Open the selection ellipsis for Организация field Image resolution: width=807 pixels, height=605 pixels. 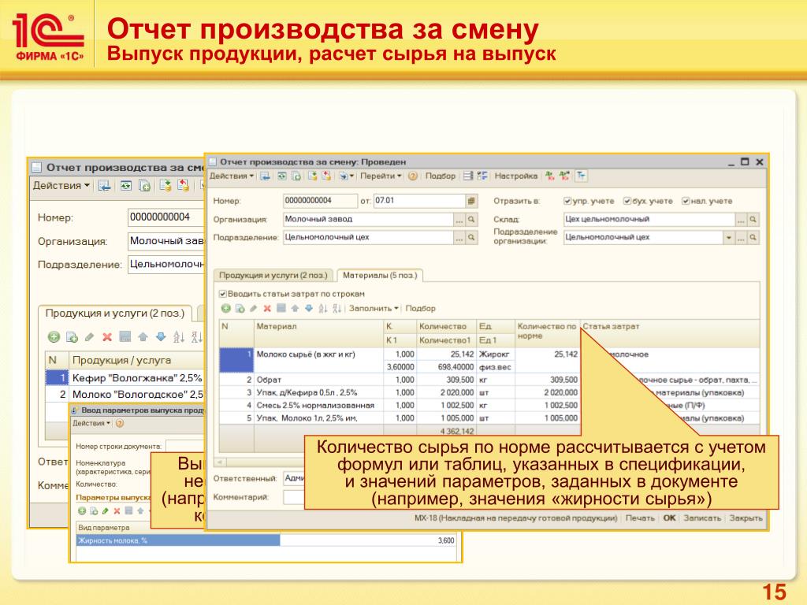click(459, 220)
